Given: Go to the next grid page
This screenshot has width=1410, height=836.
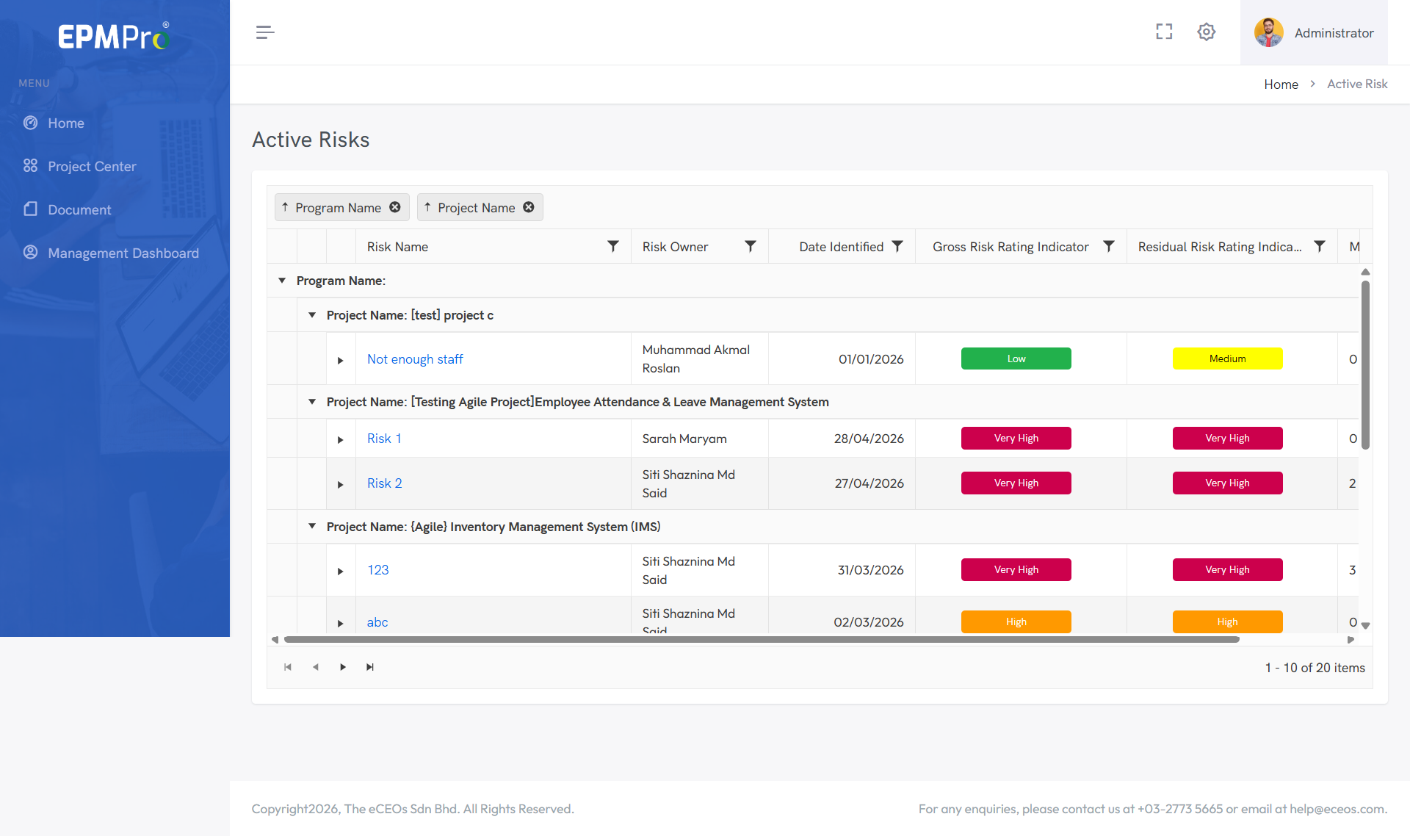Looking at the screenshot, I should [x=343, y=667].
